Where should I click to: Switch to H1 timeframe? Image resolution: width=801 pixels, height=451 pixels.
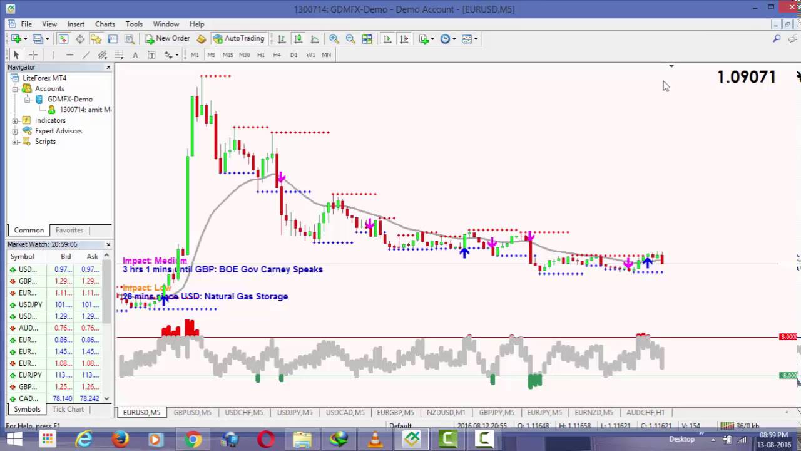260,55
